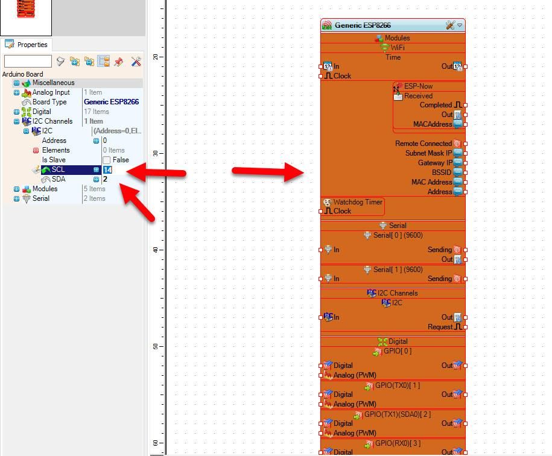Expand the Serial property group

tap(16, 198)
